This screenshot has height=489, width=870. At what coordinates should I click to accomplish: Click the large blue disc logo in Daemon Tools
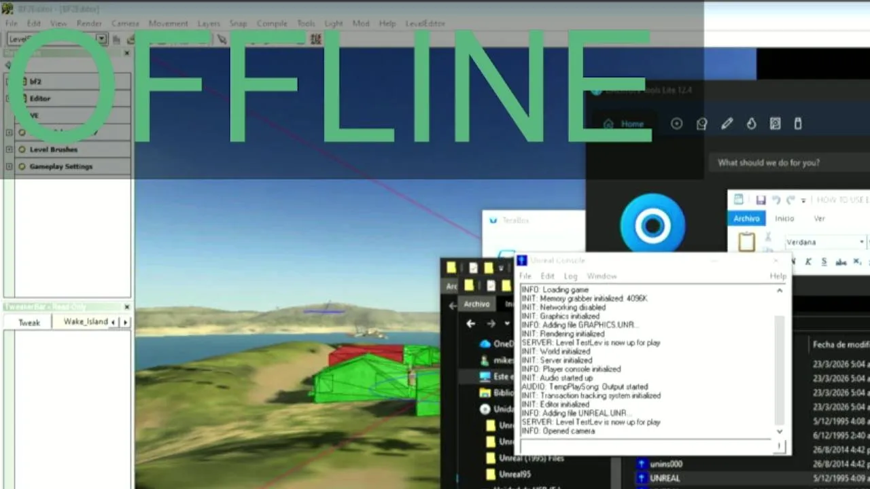[x=652, y=224]
